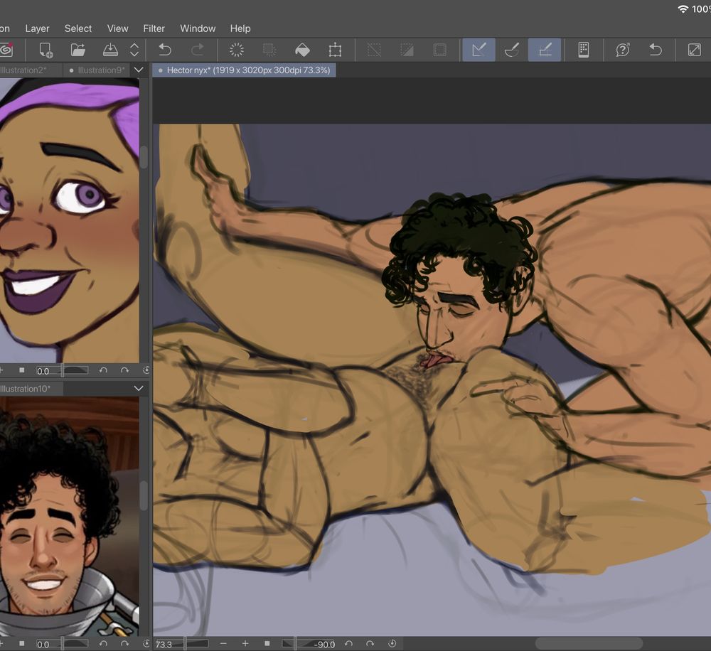Zoom out the Hector nyx canvas with minus
Viewport: 711px width, 651px height.
223,644
